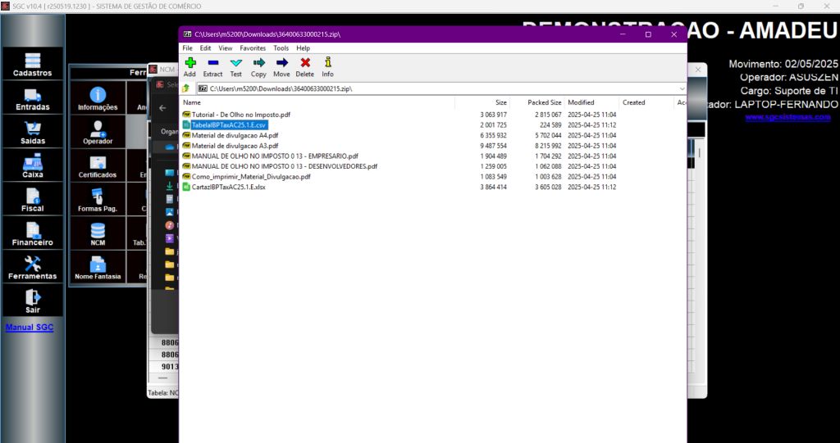The width and height of the screenshot is (840, 443).
Task: Open the Favorites menu in 7-Zip
Action: pyautogui.click(x=253, y=48)
